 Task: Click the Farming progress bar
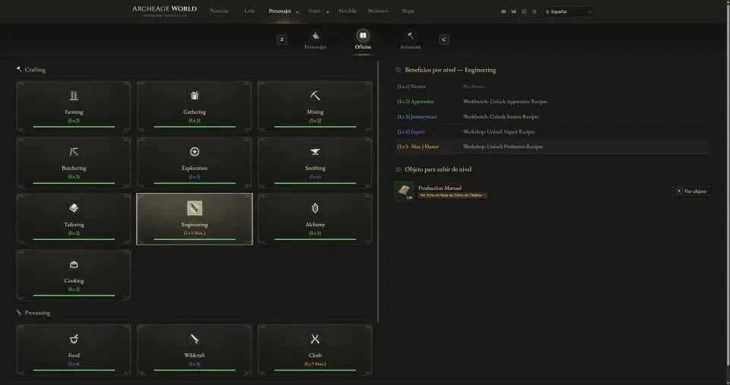pos(74,127)
